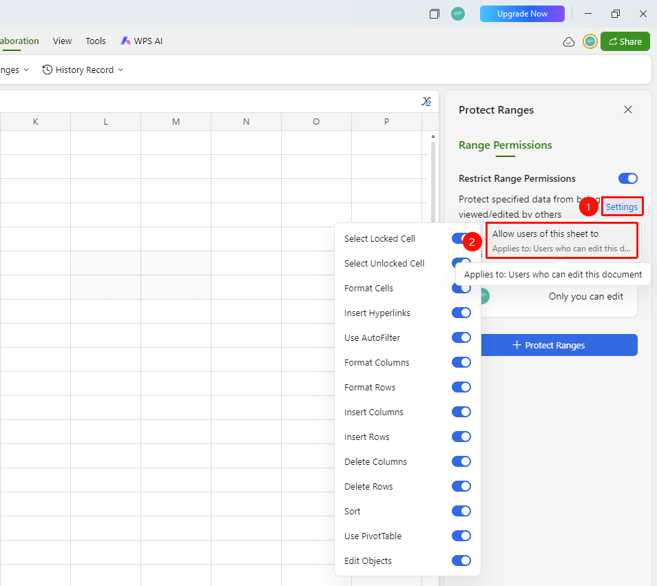Image resolution: width=657 pixels, height=586 pixels.
Task: Click the History Record clock icon
Action: [48, 70]
